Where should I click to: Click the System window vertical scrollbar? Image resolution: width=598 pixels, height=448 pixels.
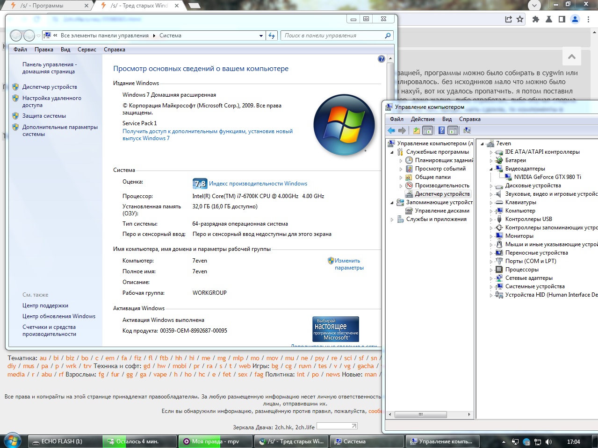pyautogui.click(x=390, y=201)
